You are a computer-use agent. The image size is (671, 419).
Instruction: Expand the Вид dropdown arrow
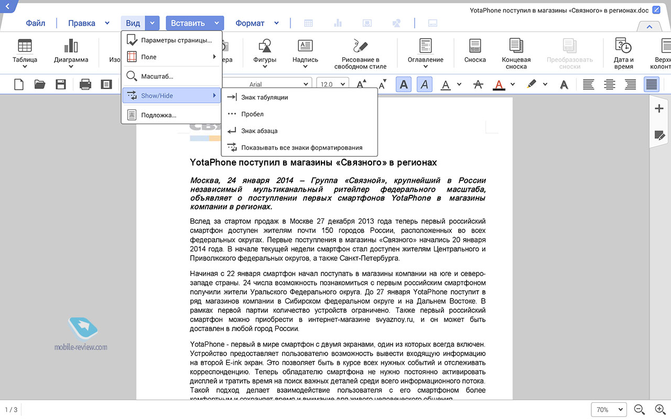coord(152,23)
